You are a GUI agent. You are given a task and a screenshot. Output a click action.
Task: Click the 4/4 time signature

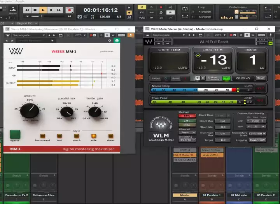[x=119, y=17]
